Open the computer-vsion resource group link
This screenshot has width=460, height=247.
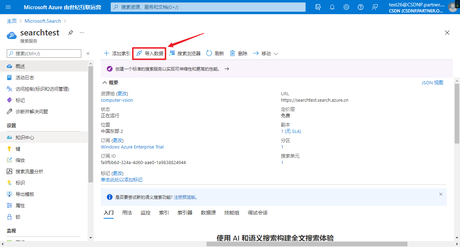(x=117, y=100)
